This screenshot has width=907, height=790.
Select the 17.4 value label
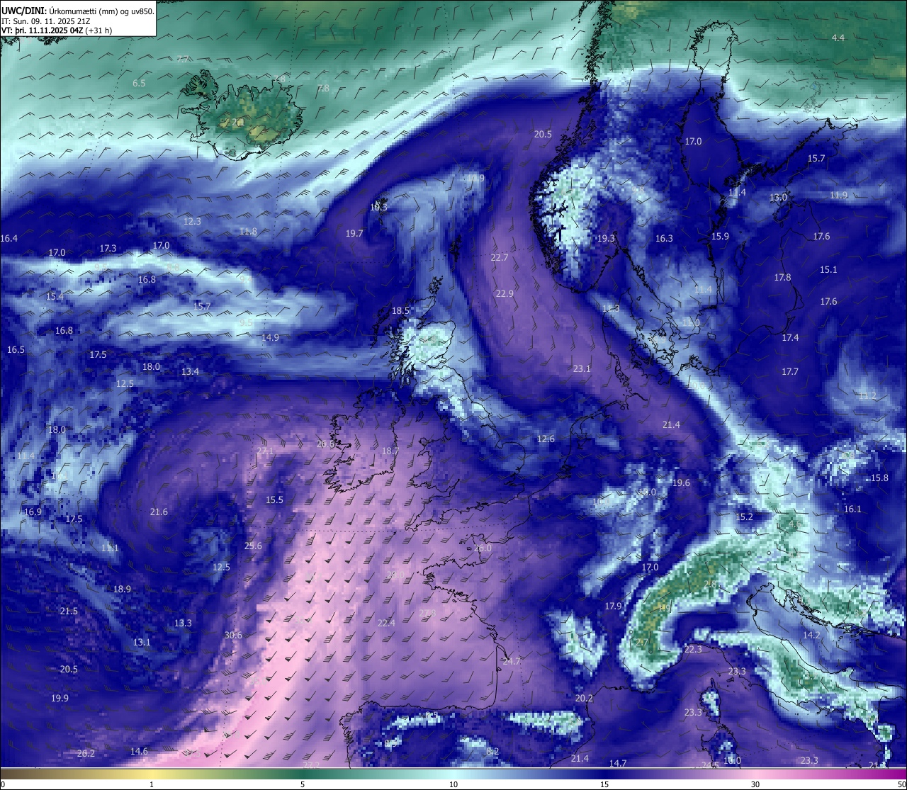pos(790,338)
